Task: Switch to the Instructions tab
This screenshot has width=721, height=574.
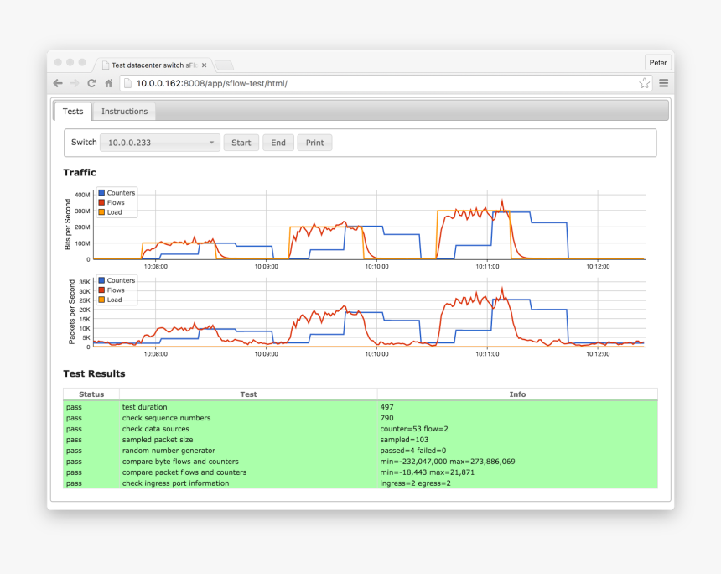Action: pyautogui.click(x=124, y=112)
